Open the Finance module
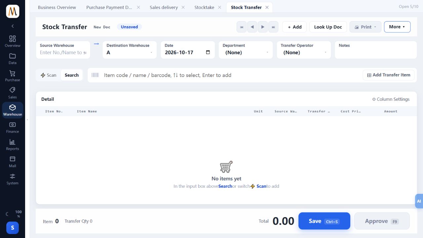The width and height of the screenshot is (423, 238). [x=13, y=127]
